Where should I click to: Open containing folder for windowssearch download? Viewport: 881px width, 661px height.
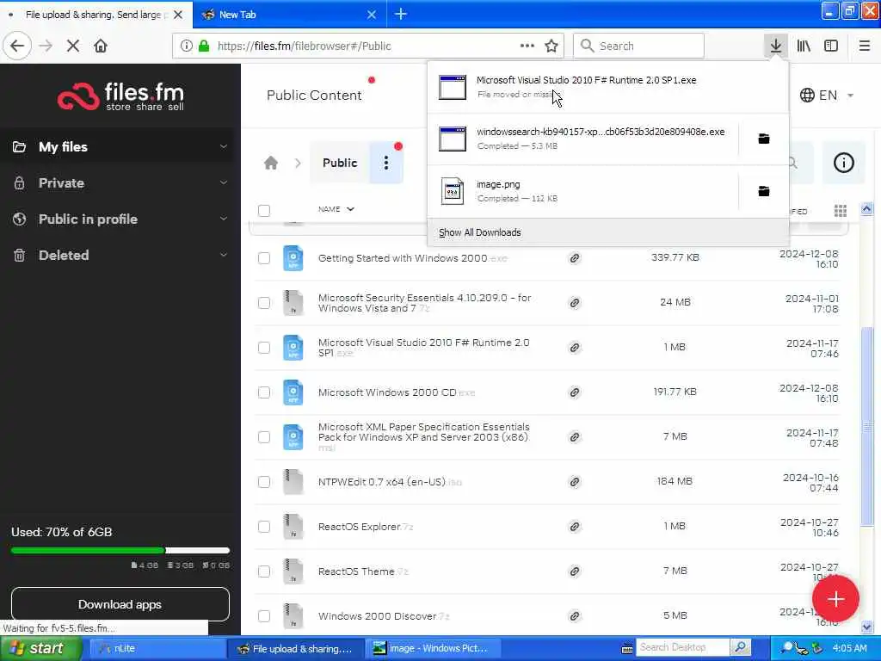point(764,139)
